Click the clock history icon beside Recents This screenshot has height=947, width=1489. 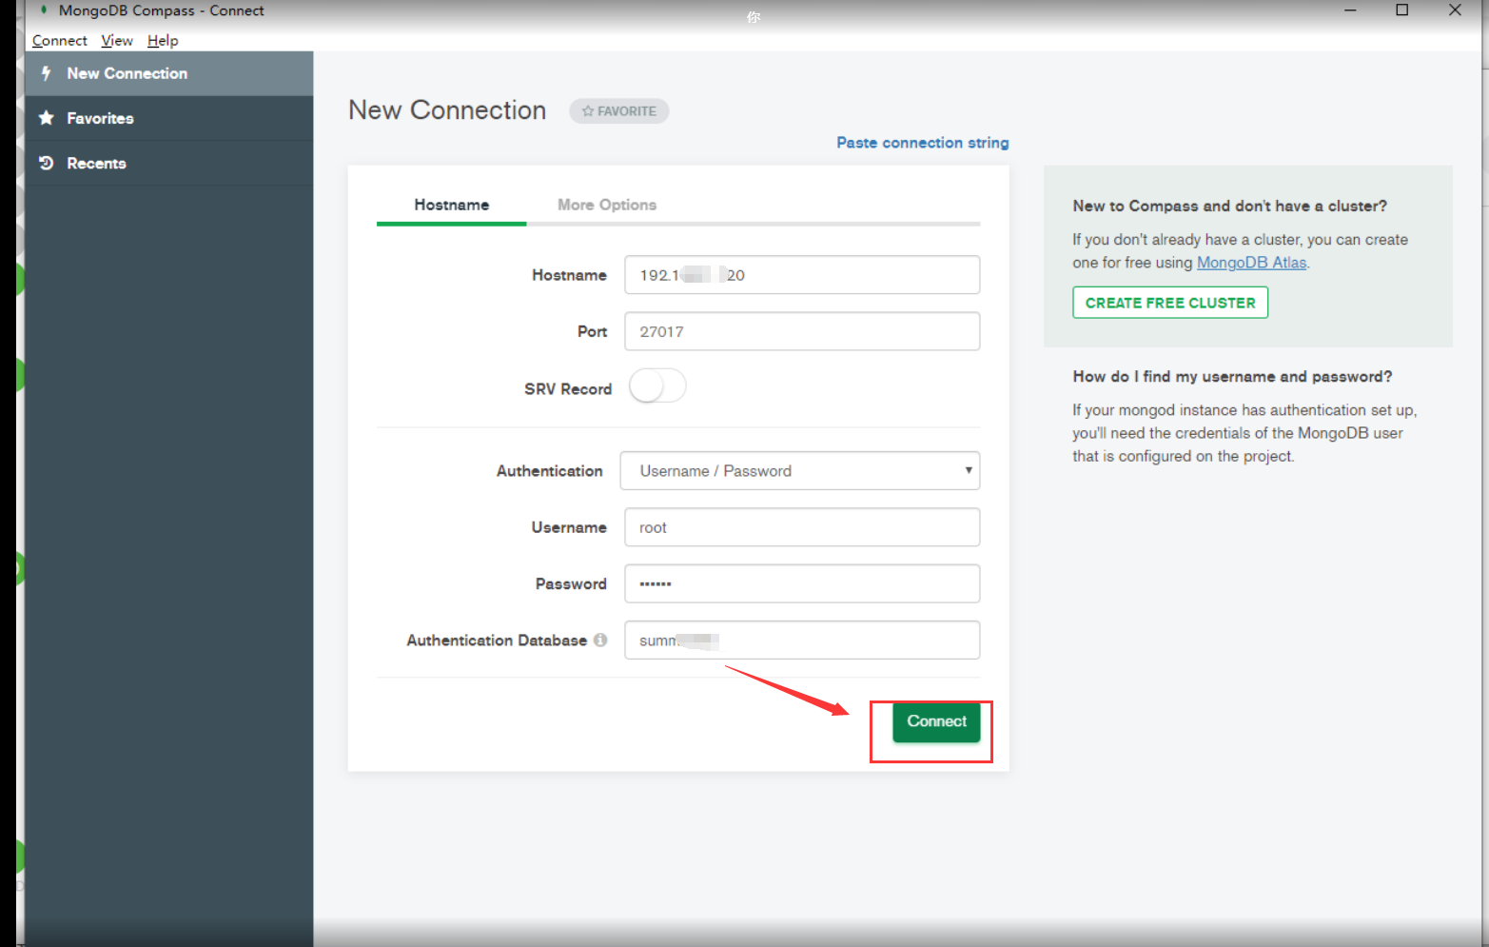[46, 163]
